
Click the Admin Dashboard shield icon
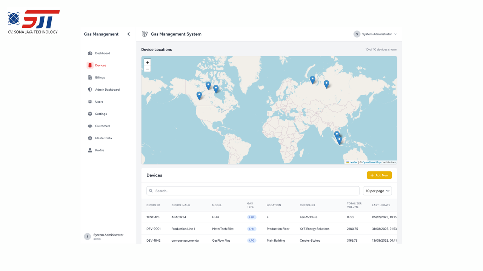(90, 90)
